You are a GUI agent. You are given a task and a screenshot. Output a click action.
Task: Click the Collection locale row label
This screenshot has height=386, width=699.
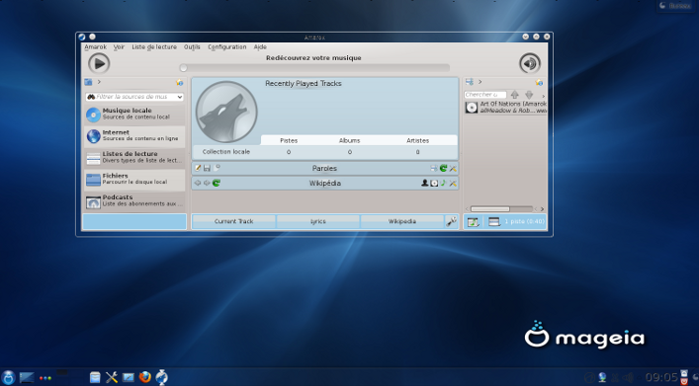pos(226,152)
